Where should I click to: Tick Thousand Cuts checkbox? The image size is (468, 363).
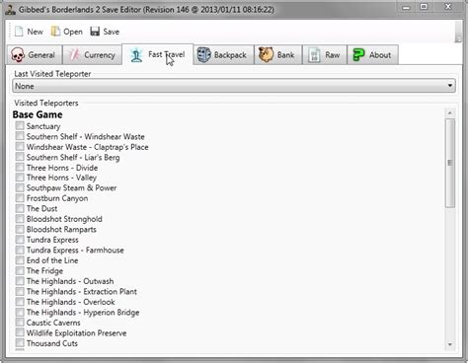click(20, 343)
